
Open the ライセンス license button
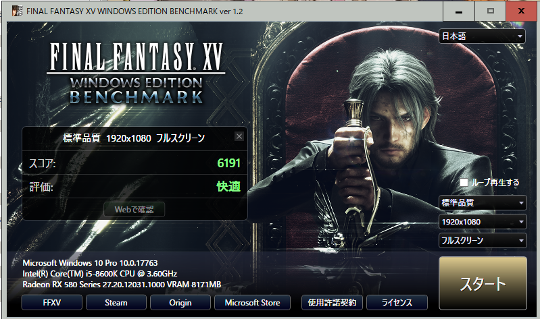[397, 303]
